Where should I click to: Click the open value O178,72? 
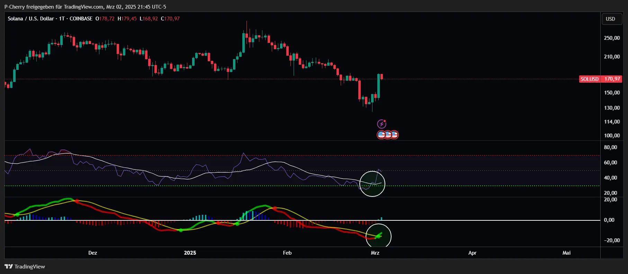click(105, 19)
